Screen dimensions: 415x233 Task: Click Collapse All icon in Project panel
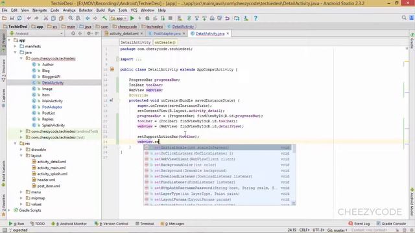pyautogui.click(x=80, y=34)
